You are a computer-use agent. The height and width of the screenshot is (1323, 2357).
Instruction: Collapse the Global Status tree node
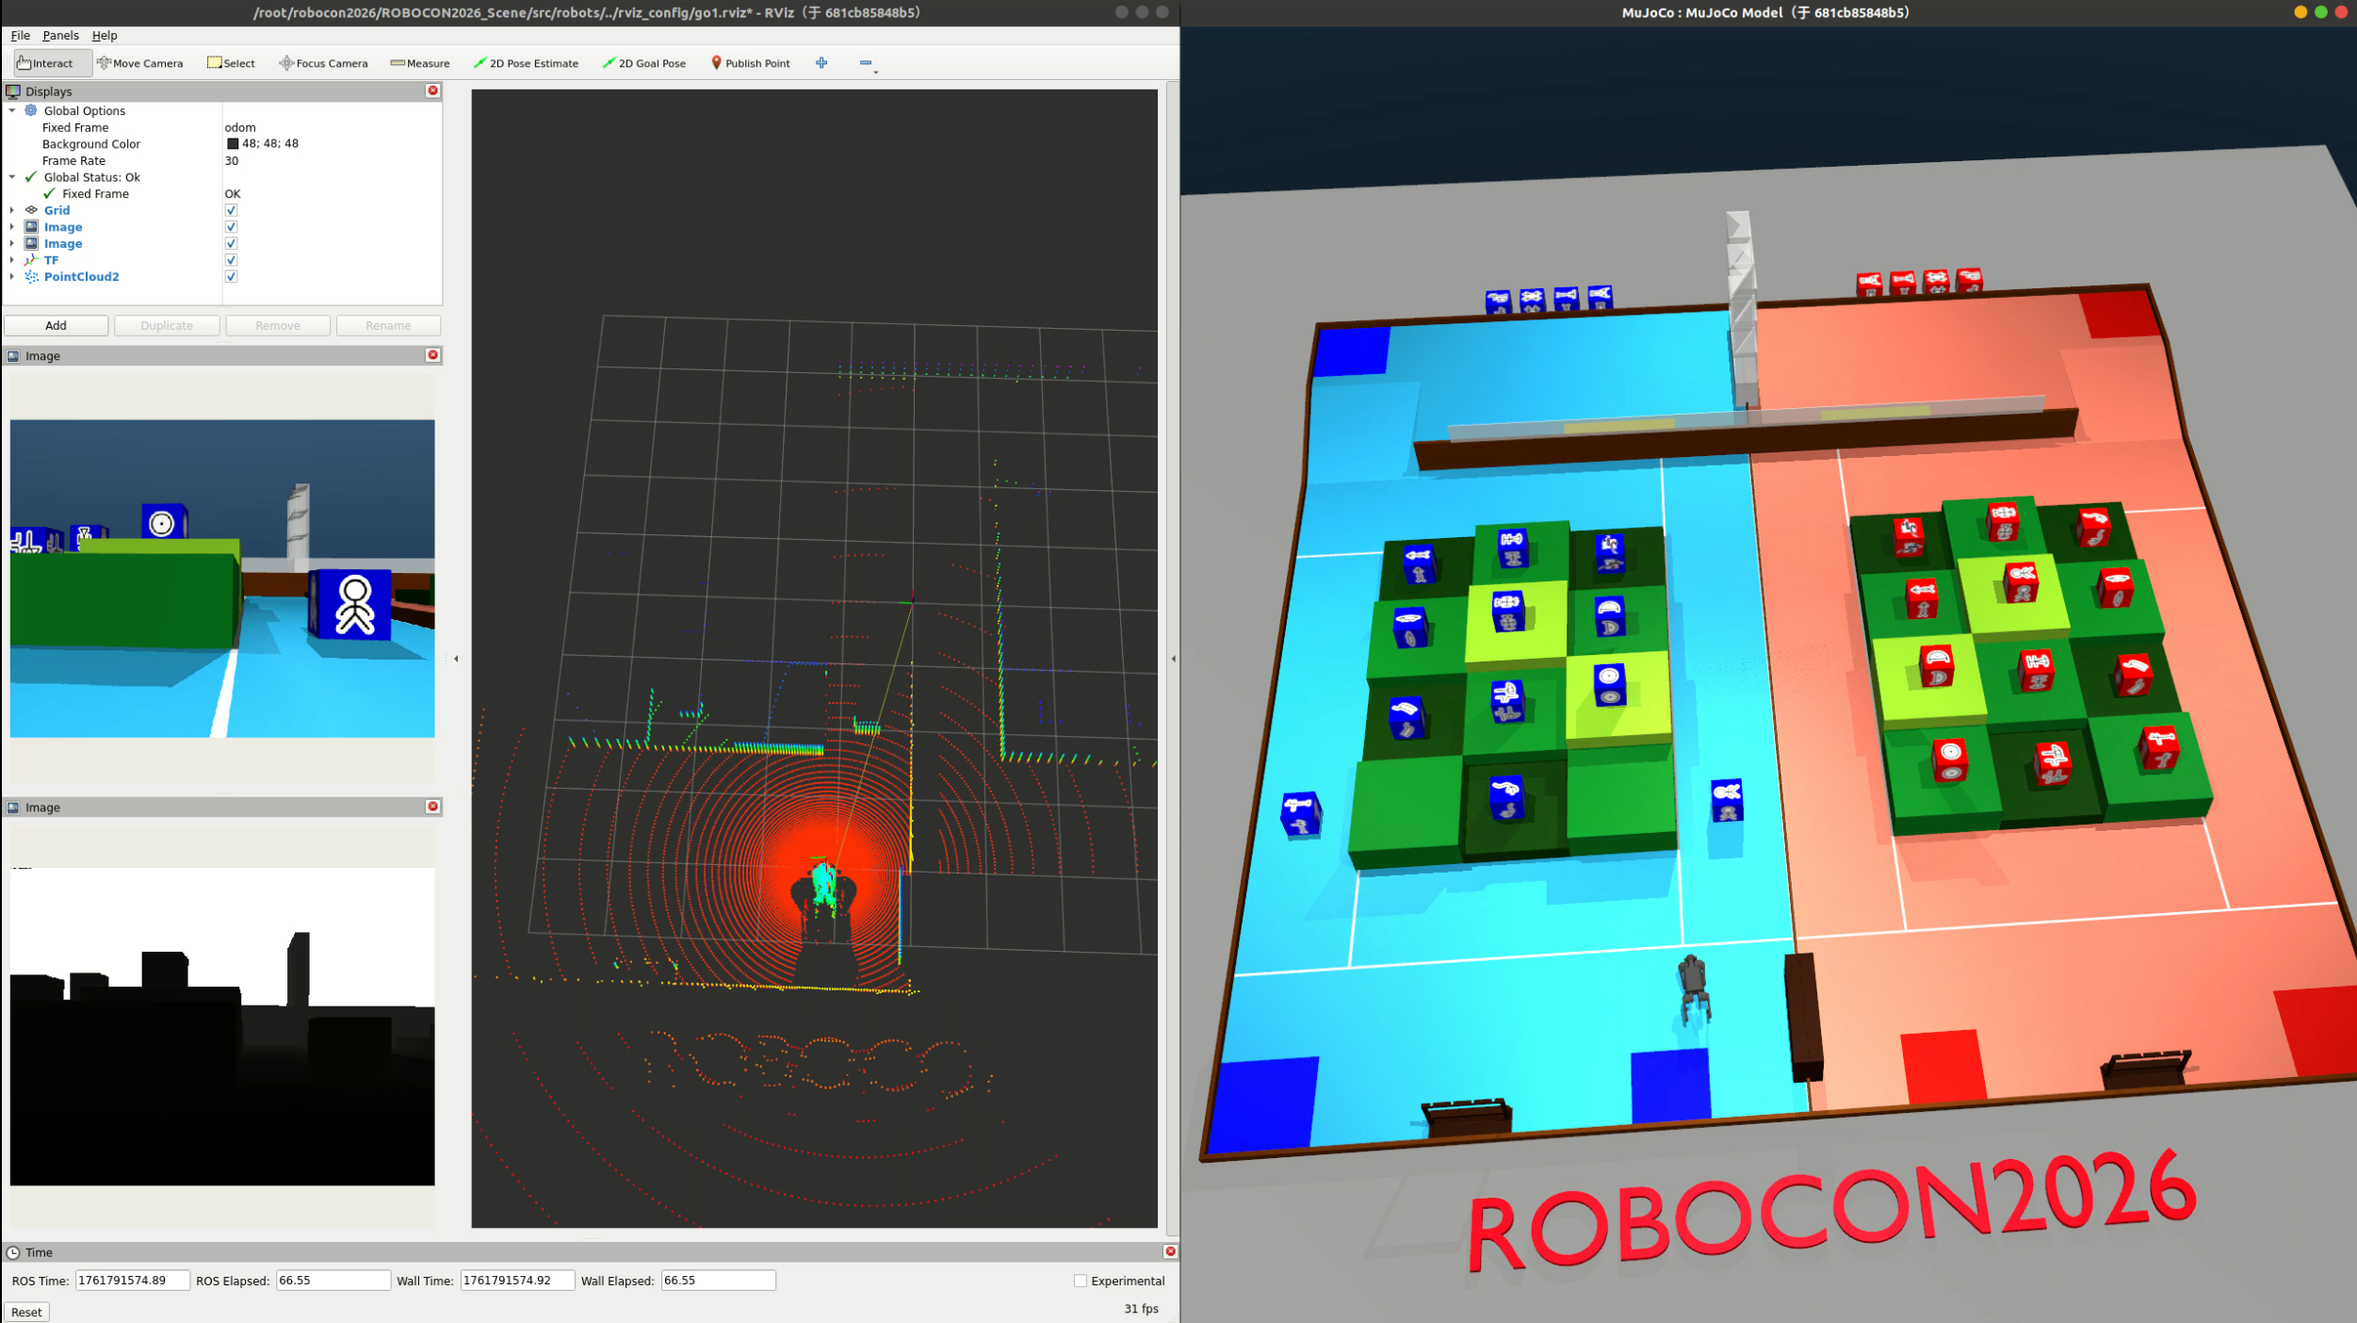coord(12,177)
